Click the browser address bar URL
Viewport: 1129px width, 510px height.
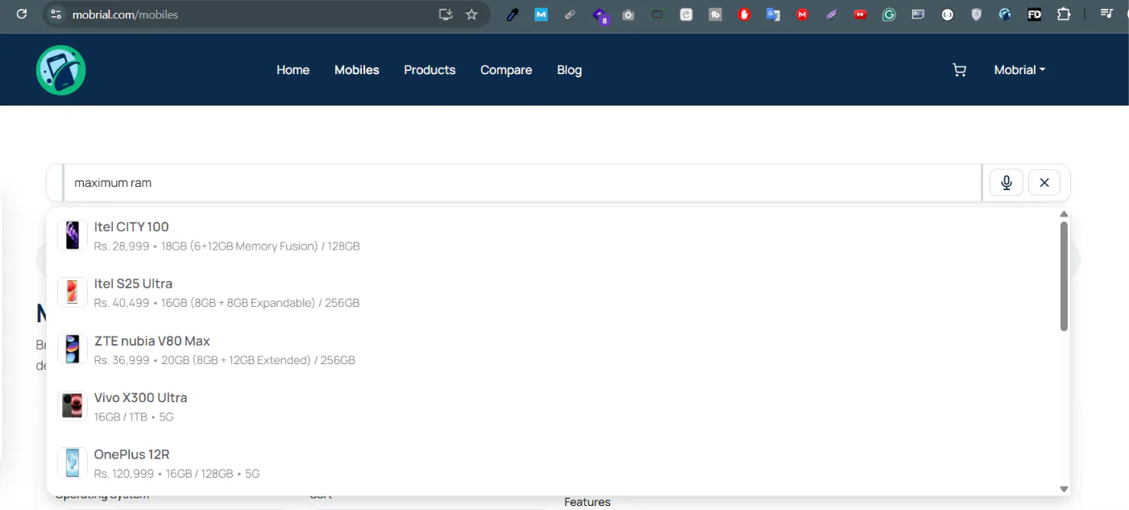[125, 15]
